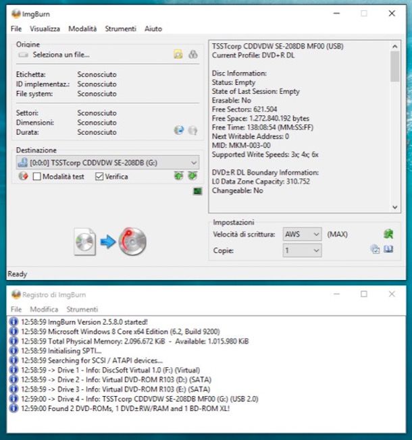Click the rightmost green tray icon under Destinazione
412x440 pixels.
pyautogui.click(x=192, y=176)
